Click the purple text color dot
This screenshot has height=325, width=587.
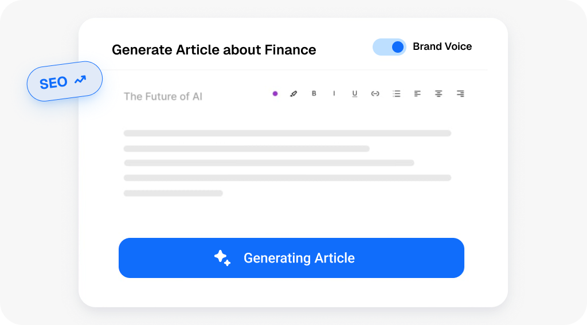(x=275, y=93)
